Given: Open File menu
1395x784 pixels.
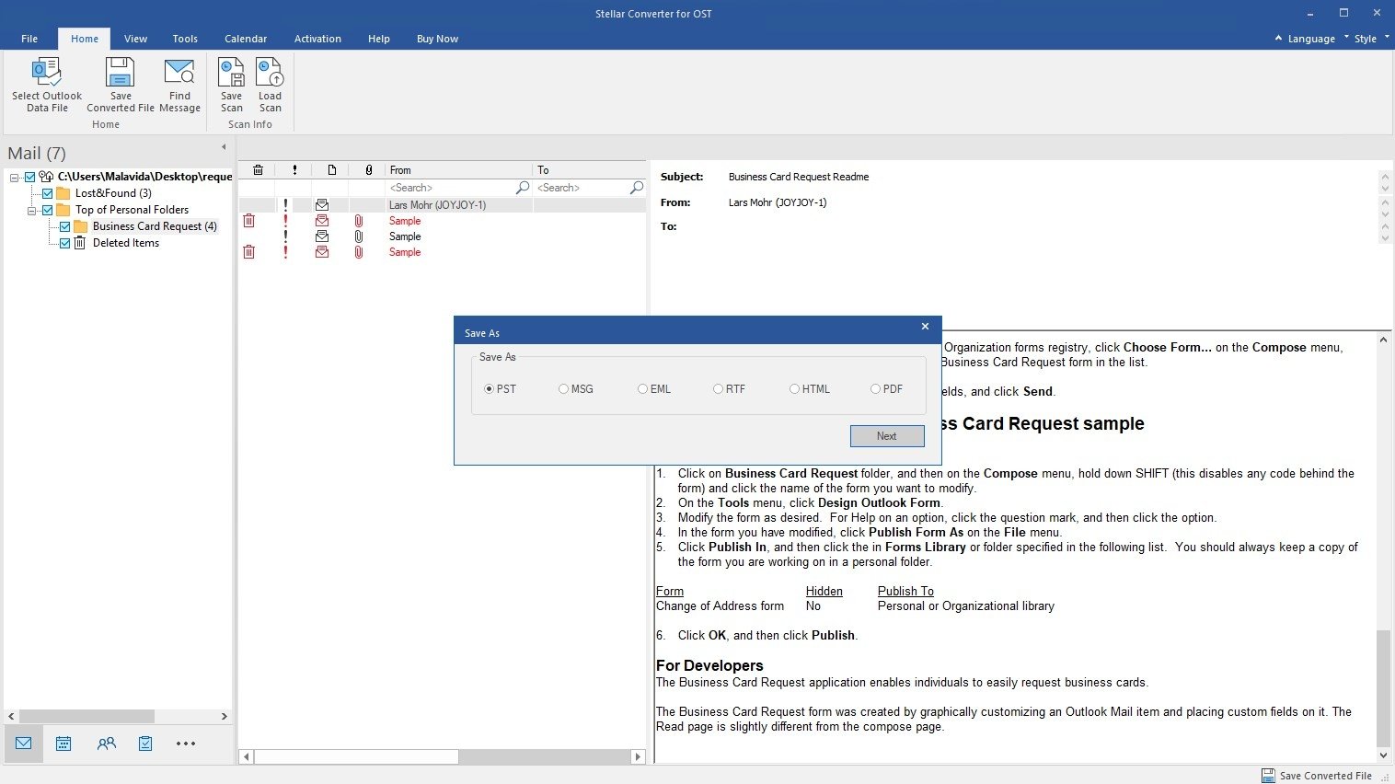Looking at the screenshot, I should point(29,39).
